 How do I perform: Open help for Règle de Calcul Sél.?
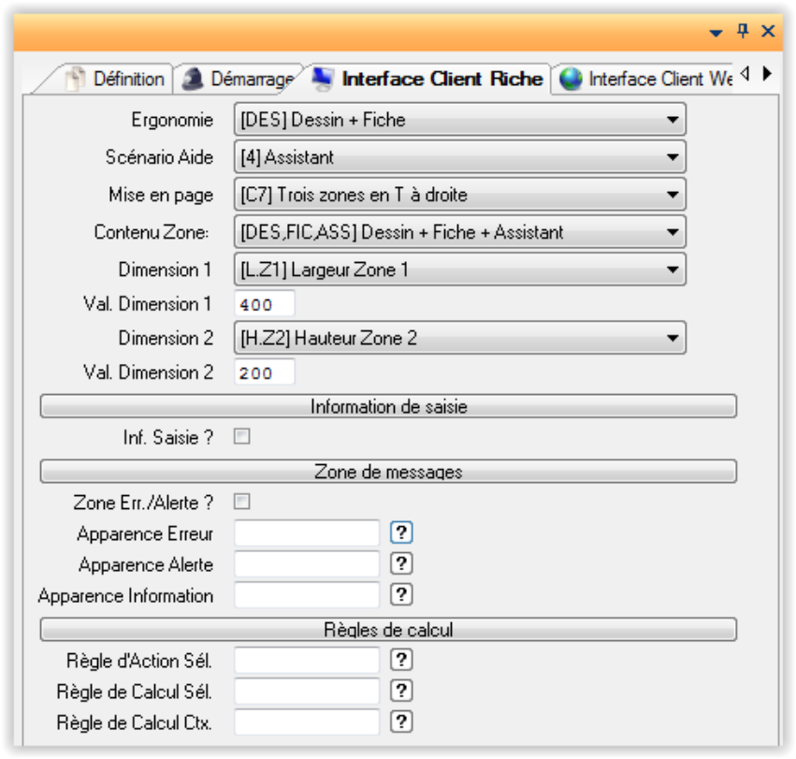coord(401,691)
